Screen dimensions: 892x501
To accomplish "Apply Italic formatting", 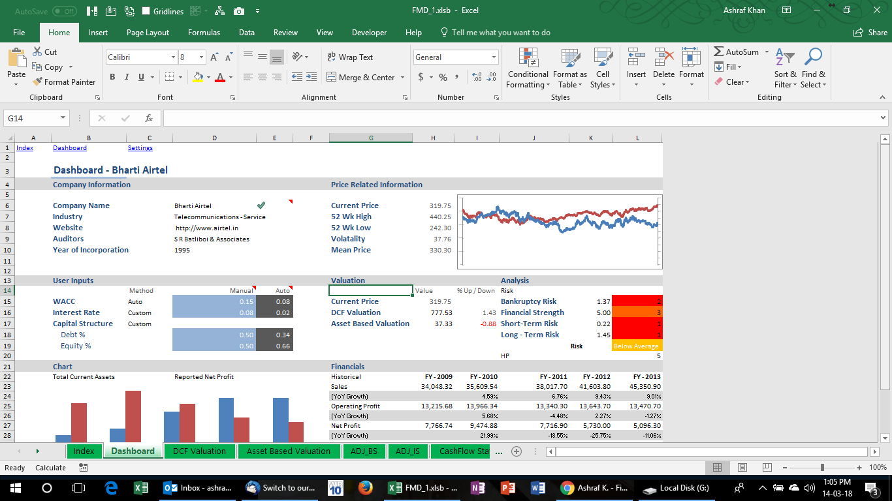I will (x=127, y=77).
